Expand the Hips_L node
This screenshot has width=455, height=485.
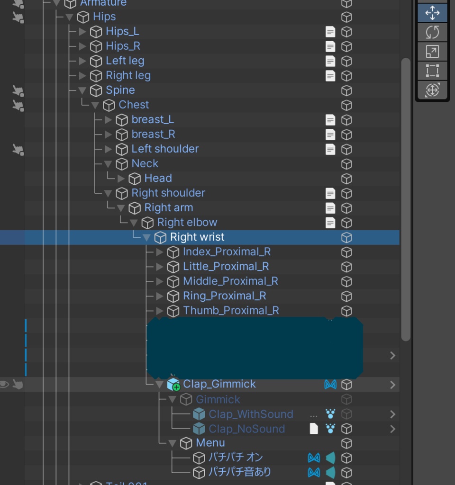click(x=82, y=32)
